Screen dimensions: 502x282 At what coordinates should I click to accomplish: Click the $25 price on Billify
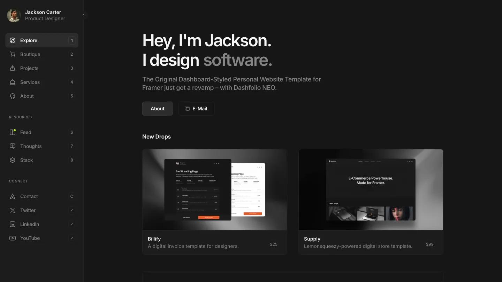(x=274, y=244)
